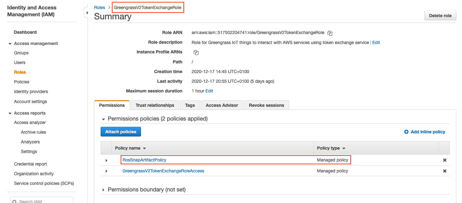Collapse the Permissions policies section
The image size is (462, 203).
pyautogui.click(x=103, y=119)
